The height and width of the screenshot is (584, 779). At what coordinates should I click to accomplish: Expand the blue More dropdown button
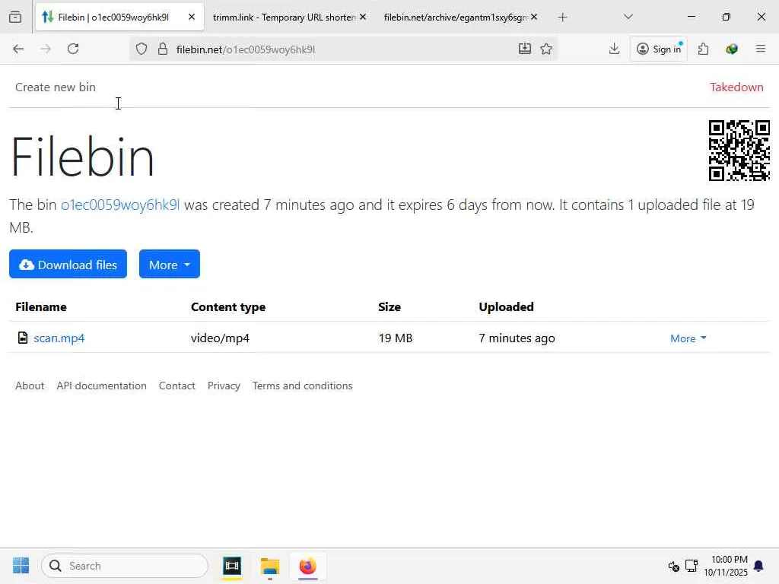(170, 264)
